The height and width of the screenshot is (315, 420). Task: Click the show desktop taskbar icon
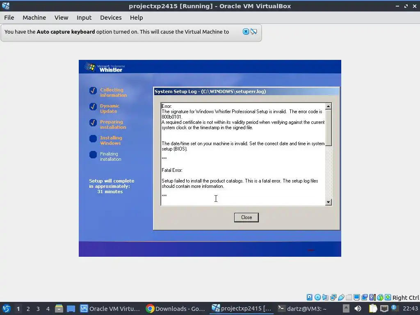tap(71, 309)
